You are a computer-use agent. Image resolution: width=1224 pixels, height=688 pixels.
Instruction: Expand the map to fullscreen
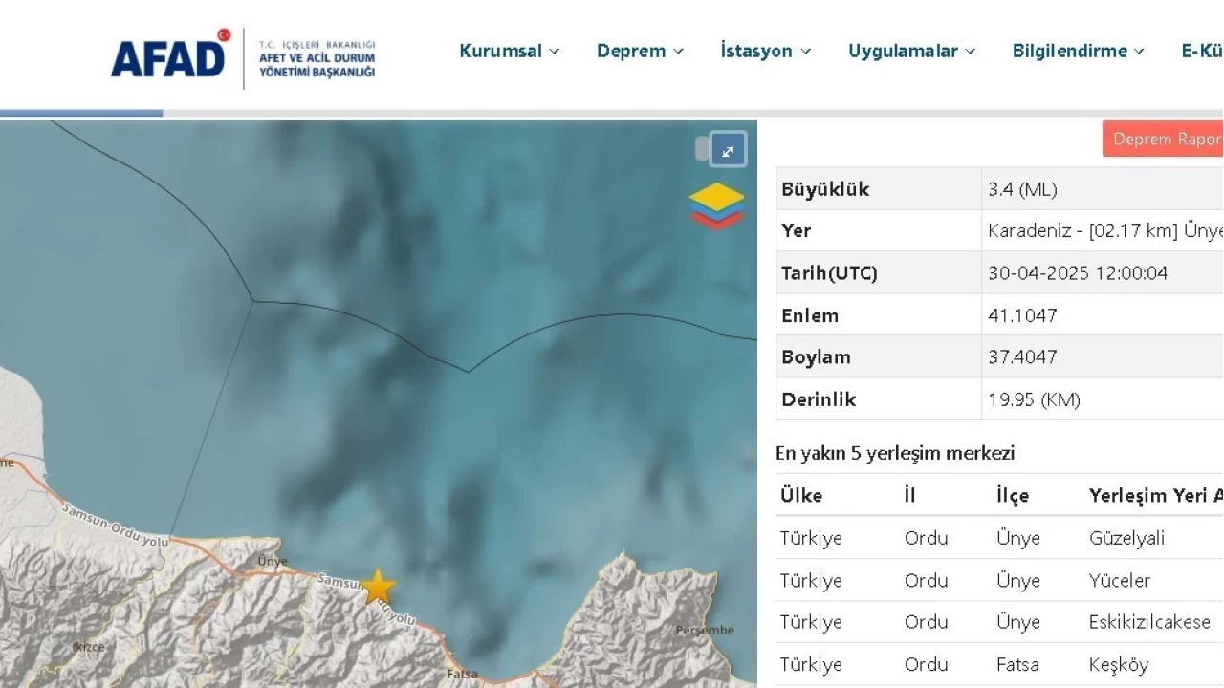[x=728, y=150]
